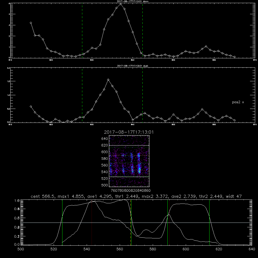Viewport: 258px width, 258px height.
Task: Click the '640' y-axis label beside the heatmap
Action: coord(105,139)
